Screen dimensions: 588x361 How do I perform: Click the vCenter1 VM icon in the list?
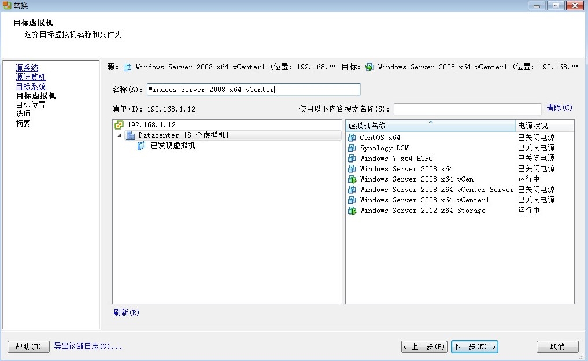click(x=352, y=200)
